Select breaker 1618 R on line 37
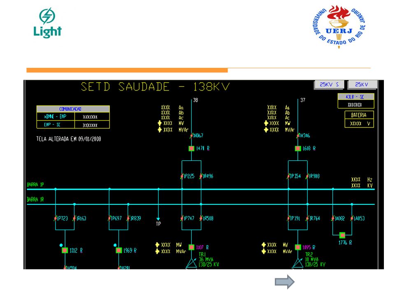This screenshot has width=395, height=296. coord(298,148)
